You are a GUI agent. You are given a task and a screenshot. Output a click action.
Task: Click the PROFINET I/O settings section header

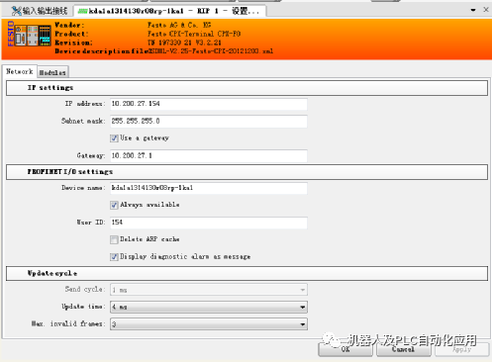246,172
